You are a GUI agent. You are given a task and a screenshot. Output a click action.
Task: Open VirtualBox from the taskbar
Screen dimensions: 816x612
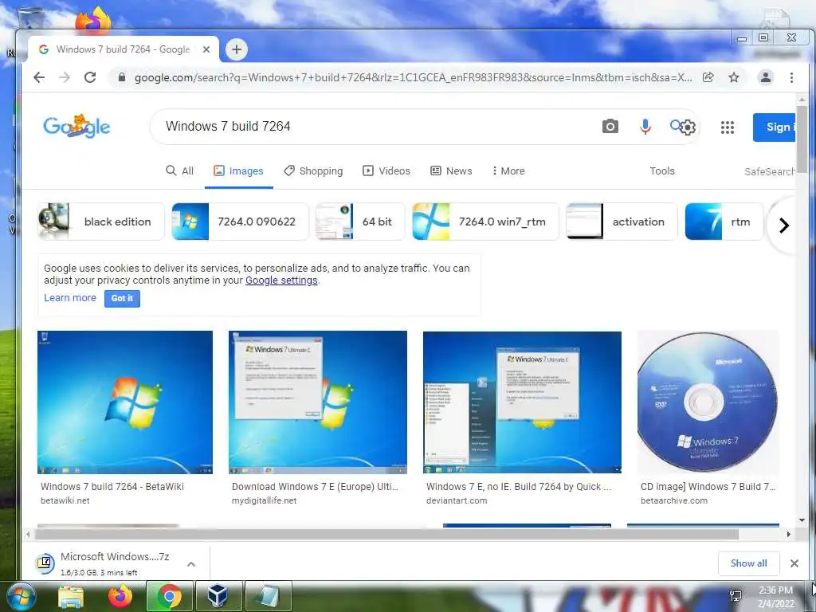pyautogui.click(x=218, y=596)
